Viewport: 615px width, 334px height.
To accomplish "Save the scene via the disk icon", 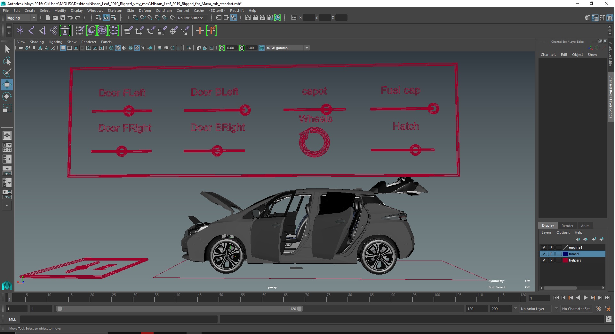I will (x=63, y=18).
